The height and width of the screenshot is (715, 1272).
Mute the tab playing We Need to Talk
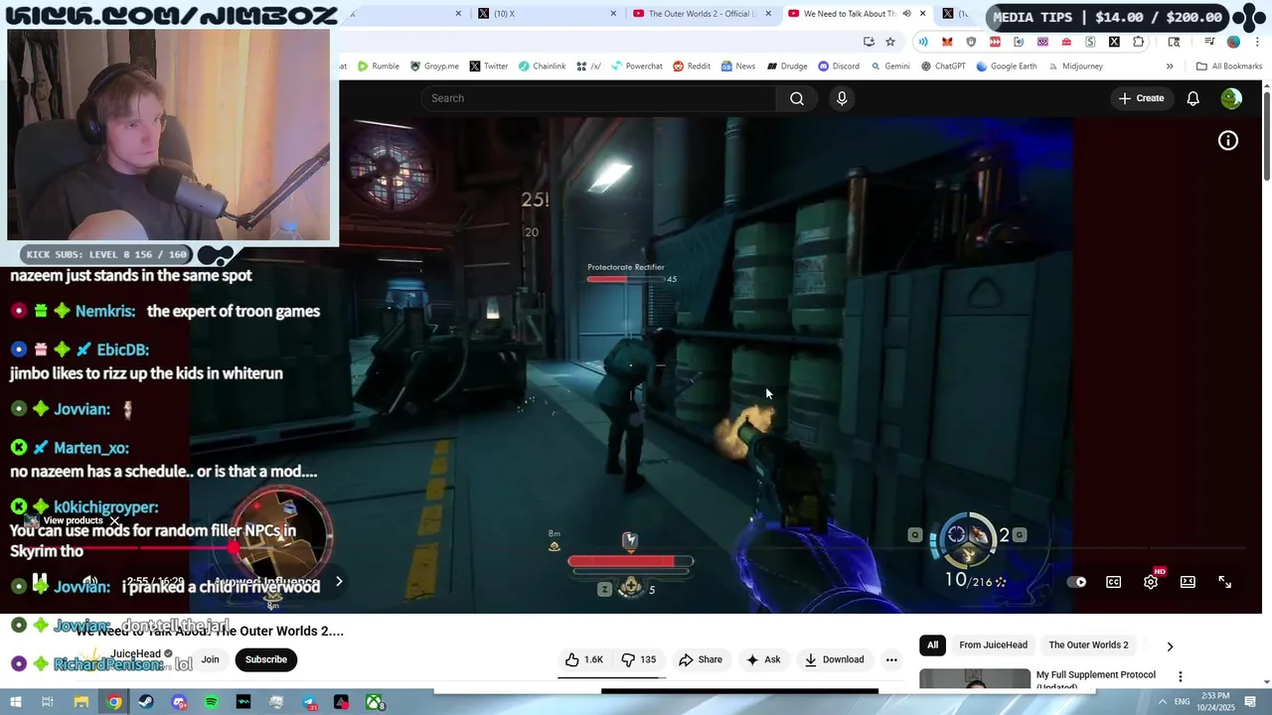pos(906,14)
